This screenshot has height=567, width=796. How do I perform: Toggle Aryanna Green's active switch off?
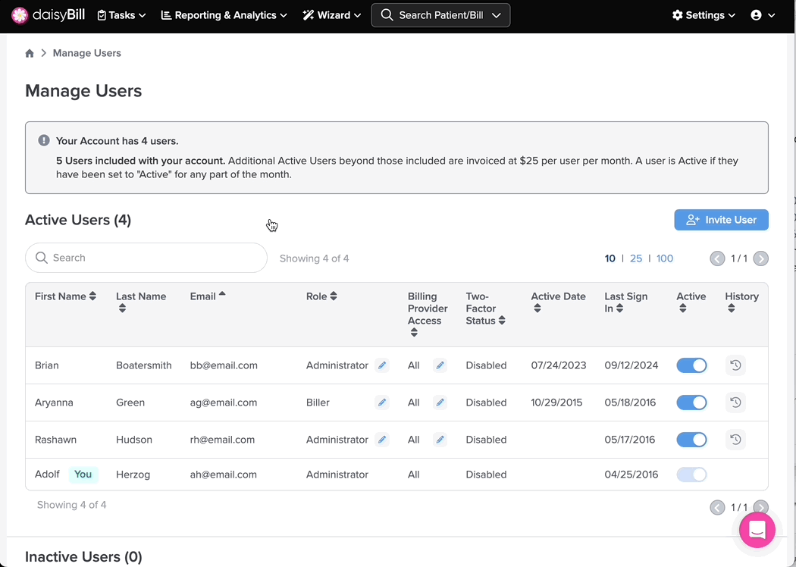[691, 403]
